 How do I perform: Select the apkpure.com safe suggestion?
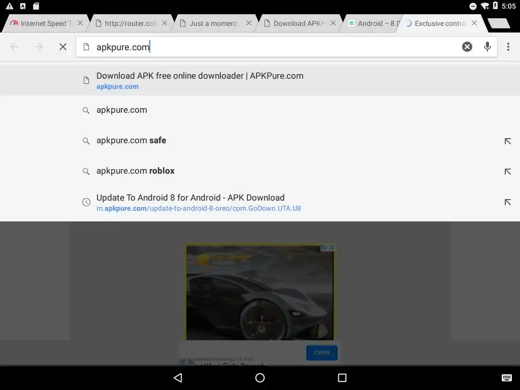click(260, 141)
